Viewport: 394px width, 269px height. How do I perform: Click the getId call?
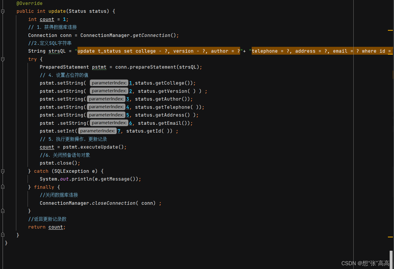coord(154,131)
